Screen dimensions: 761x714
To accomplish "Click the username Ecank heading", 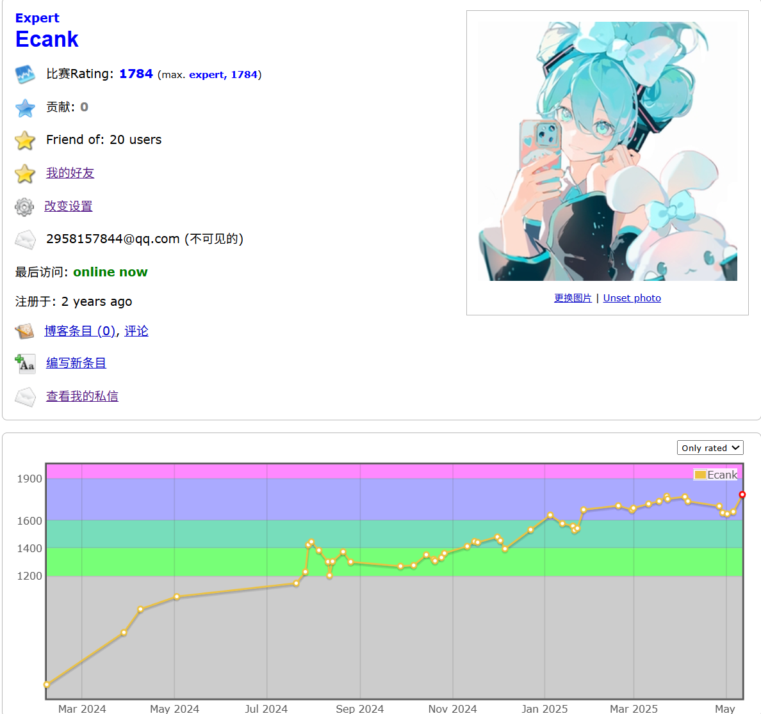I will [x=47, y=39].
